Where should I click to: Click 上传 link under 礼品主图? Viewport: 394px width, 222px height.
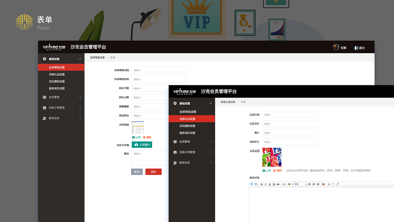click(x=267, y=170)
